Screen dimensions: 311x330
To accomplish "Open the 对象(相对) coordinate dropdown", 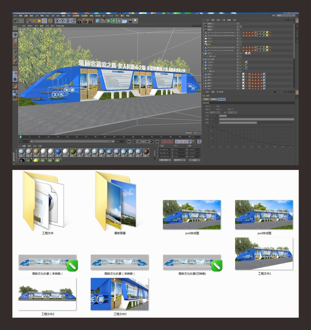I will pyautogui.click(x=165, y=160).
